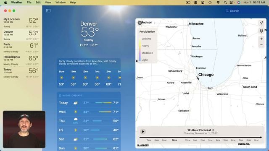Screen dimensions: 269x151
Task: Select My Location in the sidebar
Action: click(21, 22)
